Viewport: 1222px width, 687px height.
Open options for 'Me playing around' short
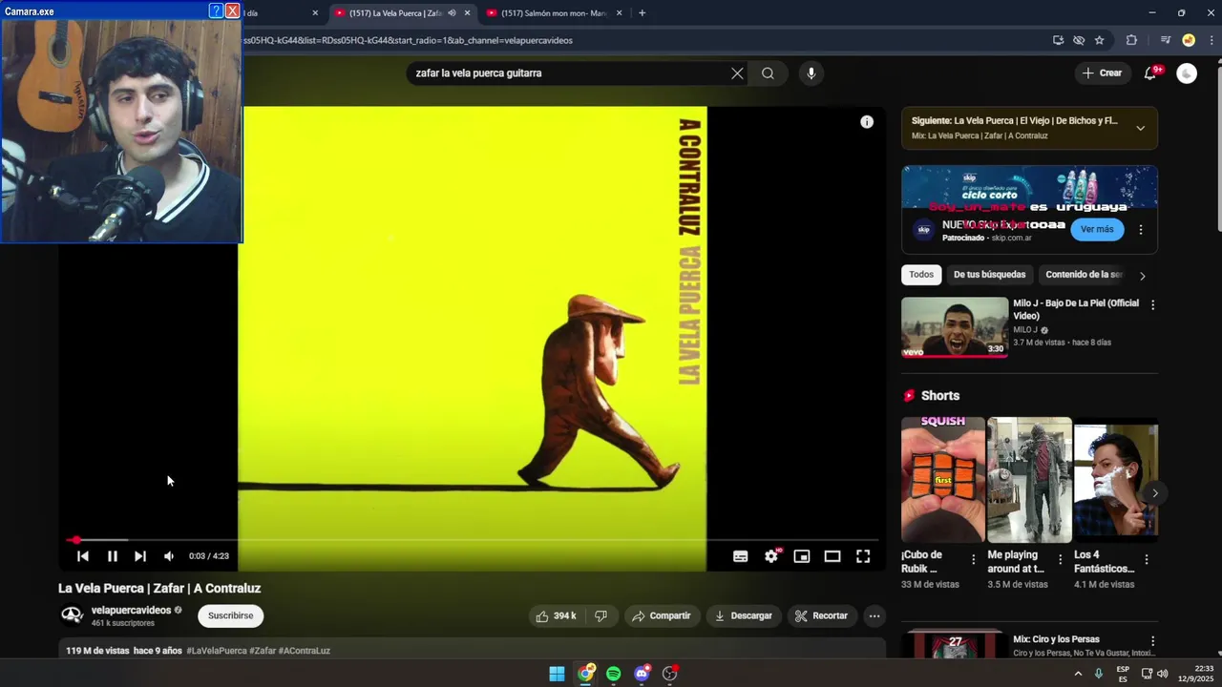coord(1060,560)
